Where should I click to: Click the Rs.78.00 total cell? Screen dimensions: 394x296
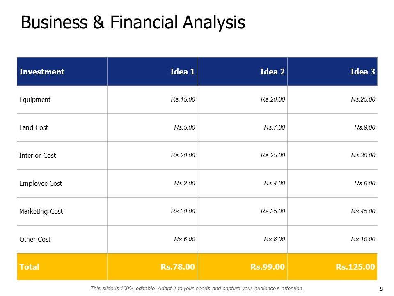tap(178, 267)
